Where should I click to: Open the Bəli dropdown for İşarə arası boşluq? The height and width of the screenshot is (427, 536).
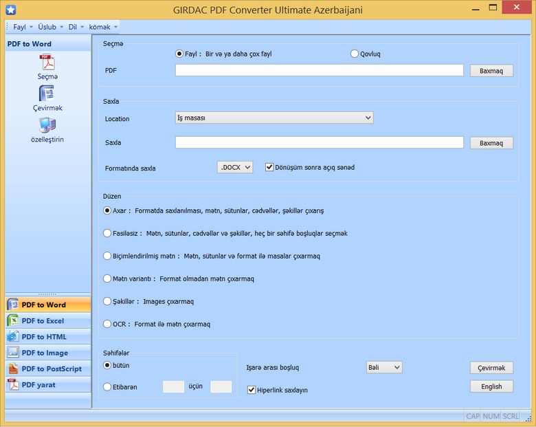pos(384,367)
